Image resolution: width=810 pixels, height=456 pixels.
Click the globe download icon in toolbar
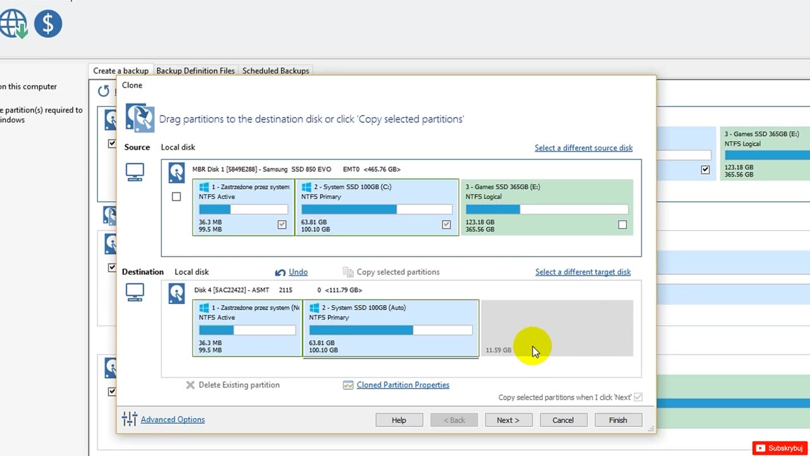click(x=13, y=23)
